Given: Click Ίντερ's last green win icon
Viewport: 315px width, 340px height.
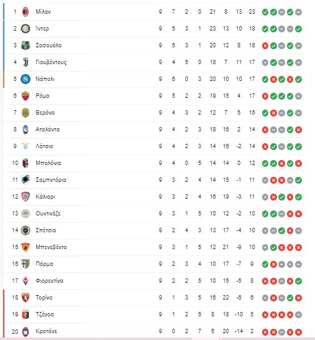Looking at the screenshot, I should [x=299, y=29].
